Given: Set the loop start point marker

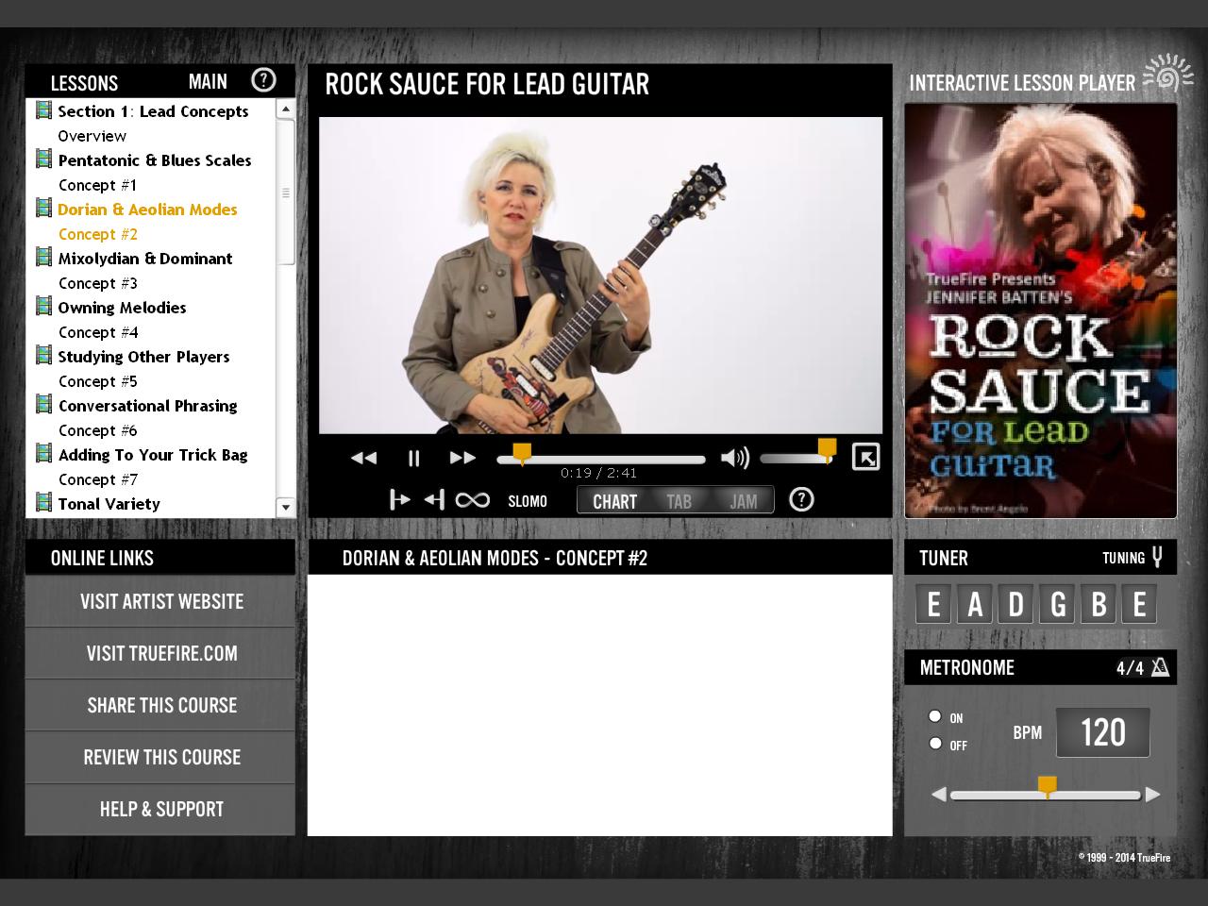Looking at the screenshot, I should pos(399,499).
